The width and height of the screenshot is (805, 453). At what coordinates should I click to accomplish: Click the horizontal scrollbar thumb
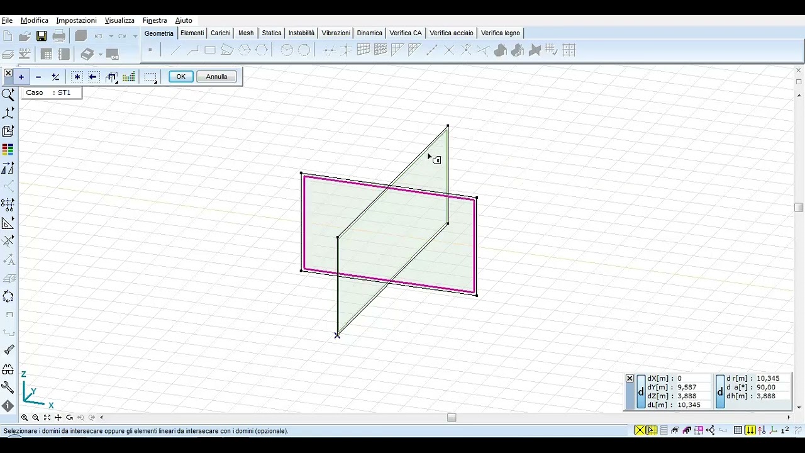coord(452,417)
